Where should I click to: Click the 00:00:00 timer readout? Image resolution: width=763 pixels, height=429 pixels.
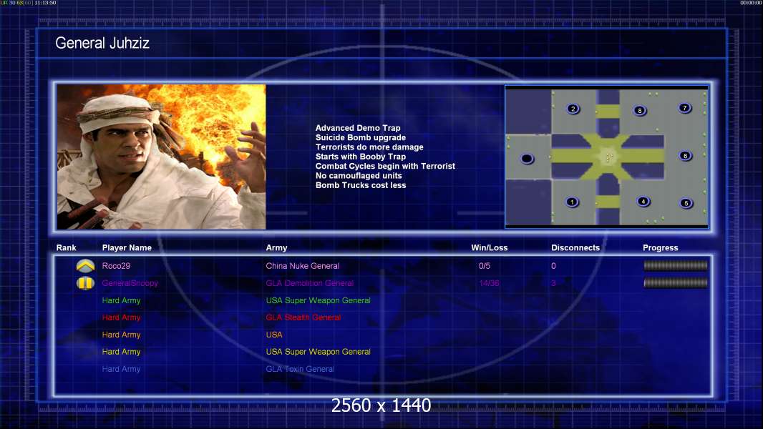click(x=751, y=3)
